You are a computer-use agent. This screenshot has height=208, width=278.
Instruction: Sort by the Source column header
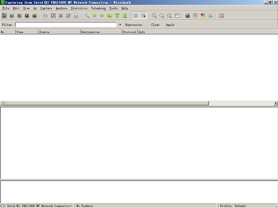pos(59,32)
